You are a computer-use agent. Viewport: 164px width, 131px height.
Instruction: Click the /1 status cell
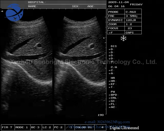[70, 127]
